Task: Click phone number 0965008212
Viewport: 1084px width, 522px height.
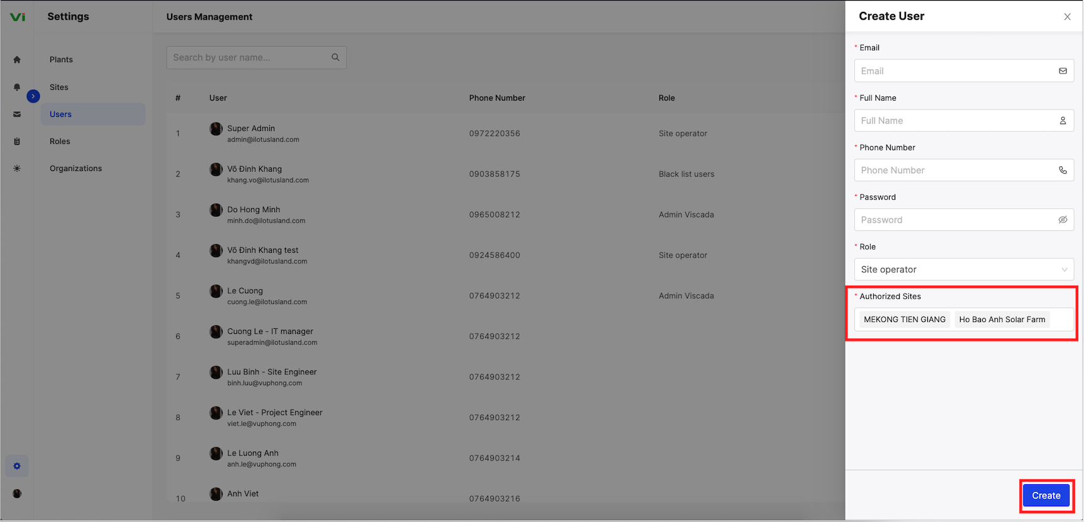Action: click(495, 214)
